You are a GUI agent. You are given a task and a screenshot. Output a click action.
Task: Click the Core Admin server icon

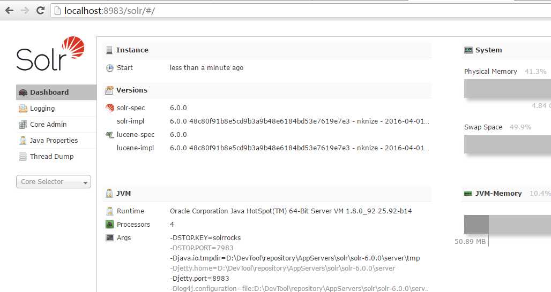coord(23,125)
